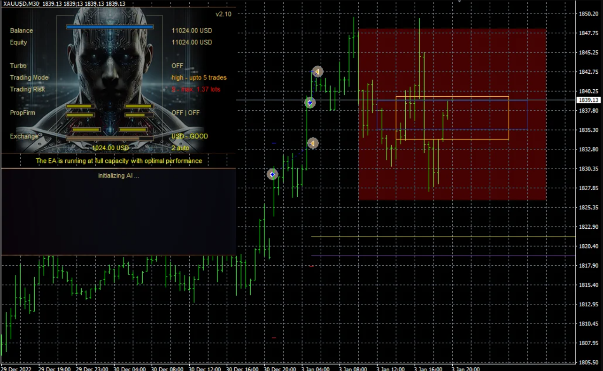Click the 'initializing AI ...' text
The height and width of the screenshot is (371, 603).
click(118, 176)
